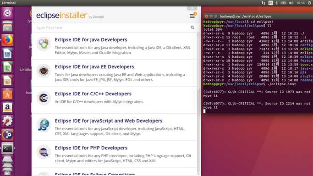
Task: Close the terminal window with red button
Action: pos(207,16)
